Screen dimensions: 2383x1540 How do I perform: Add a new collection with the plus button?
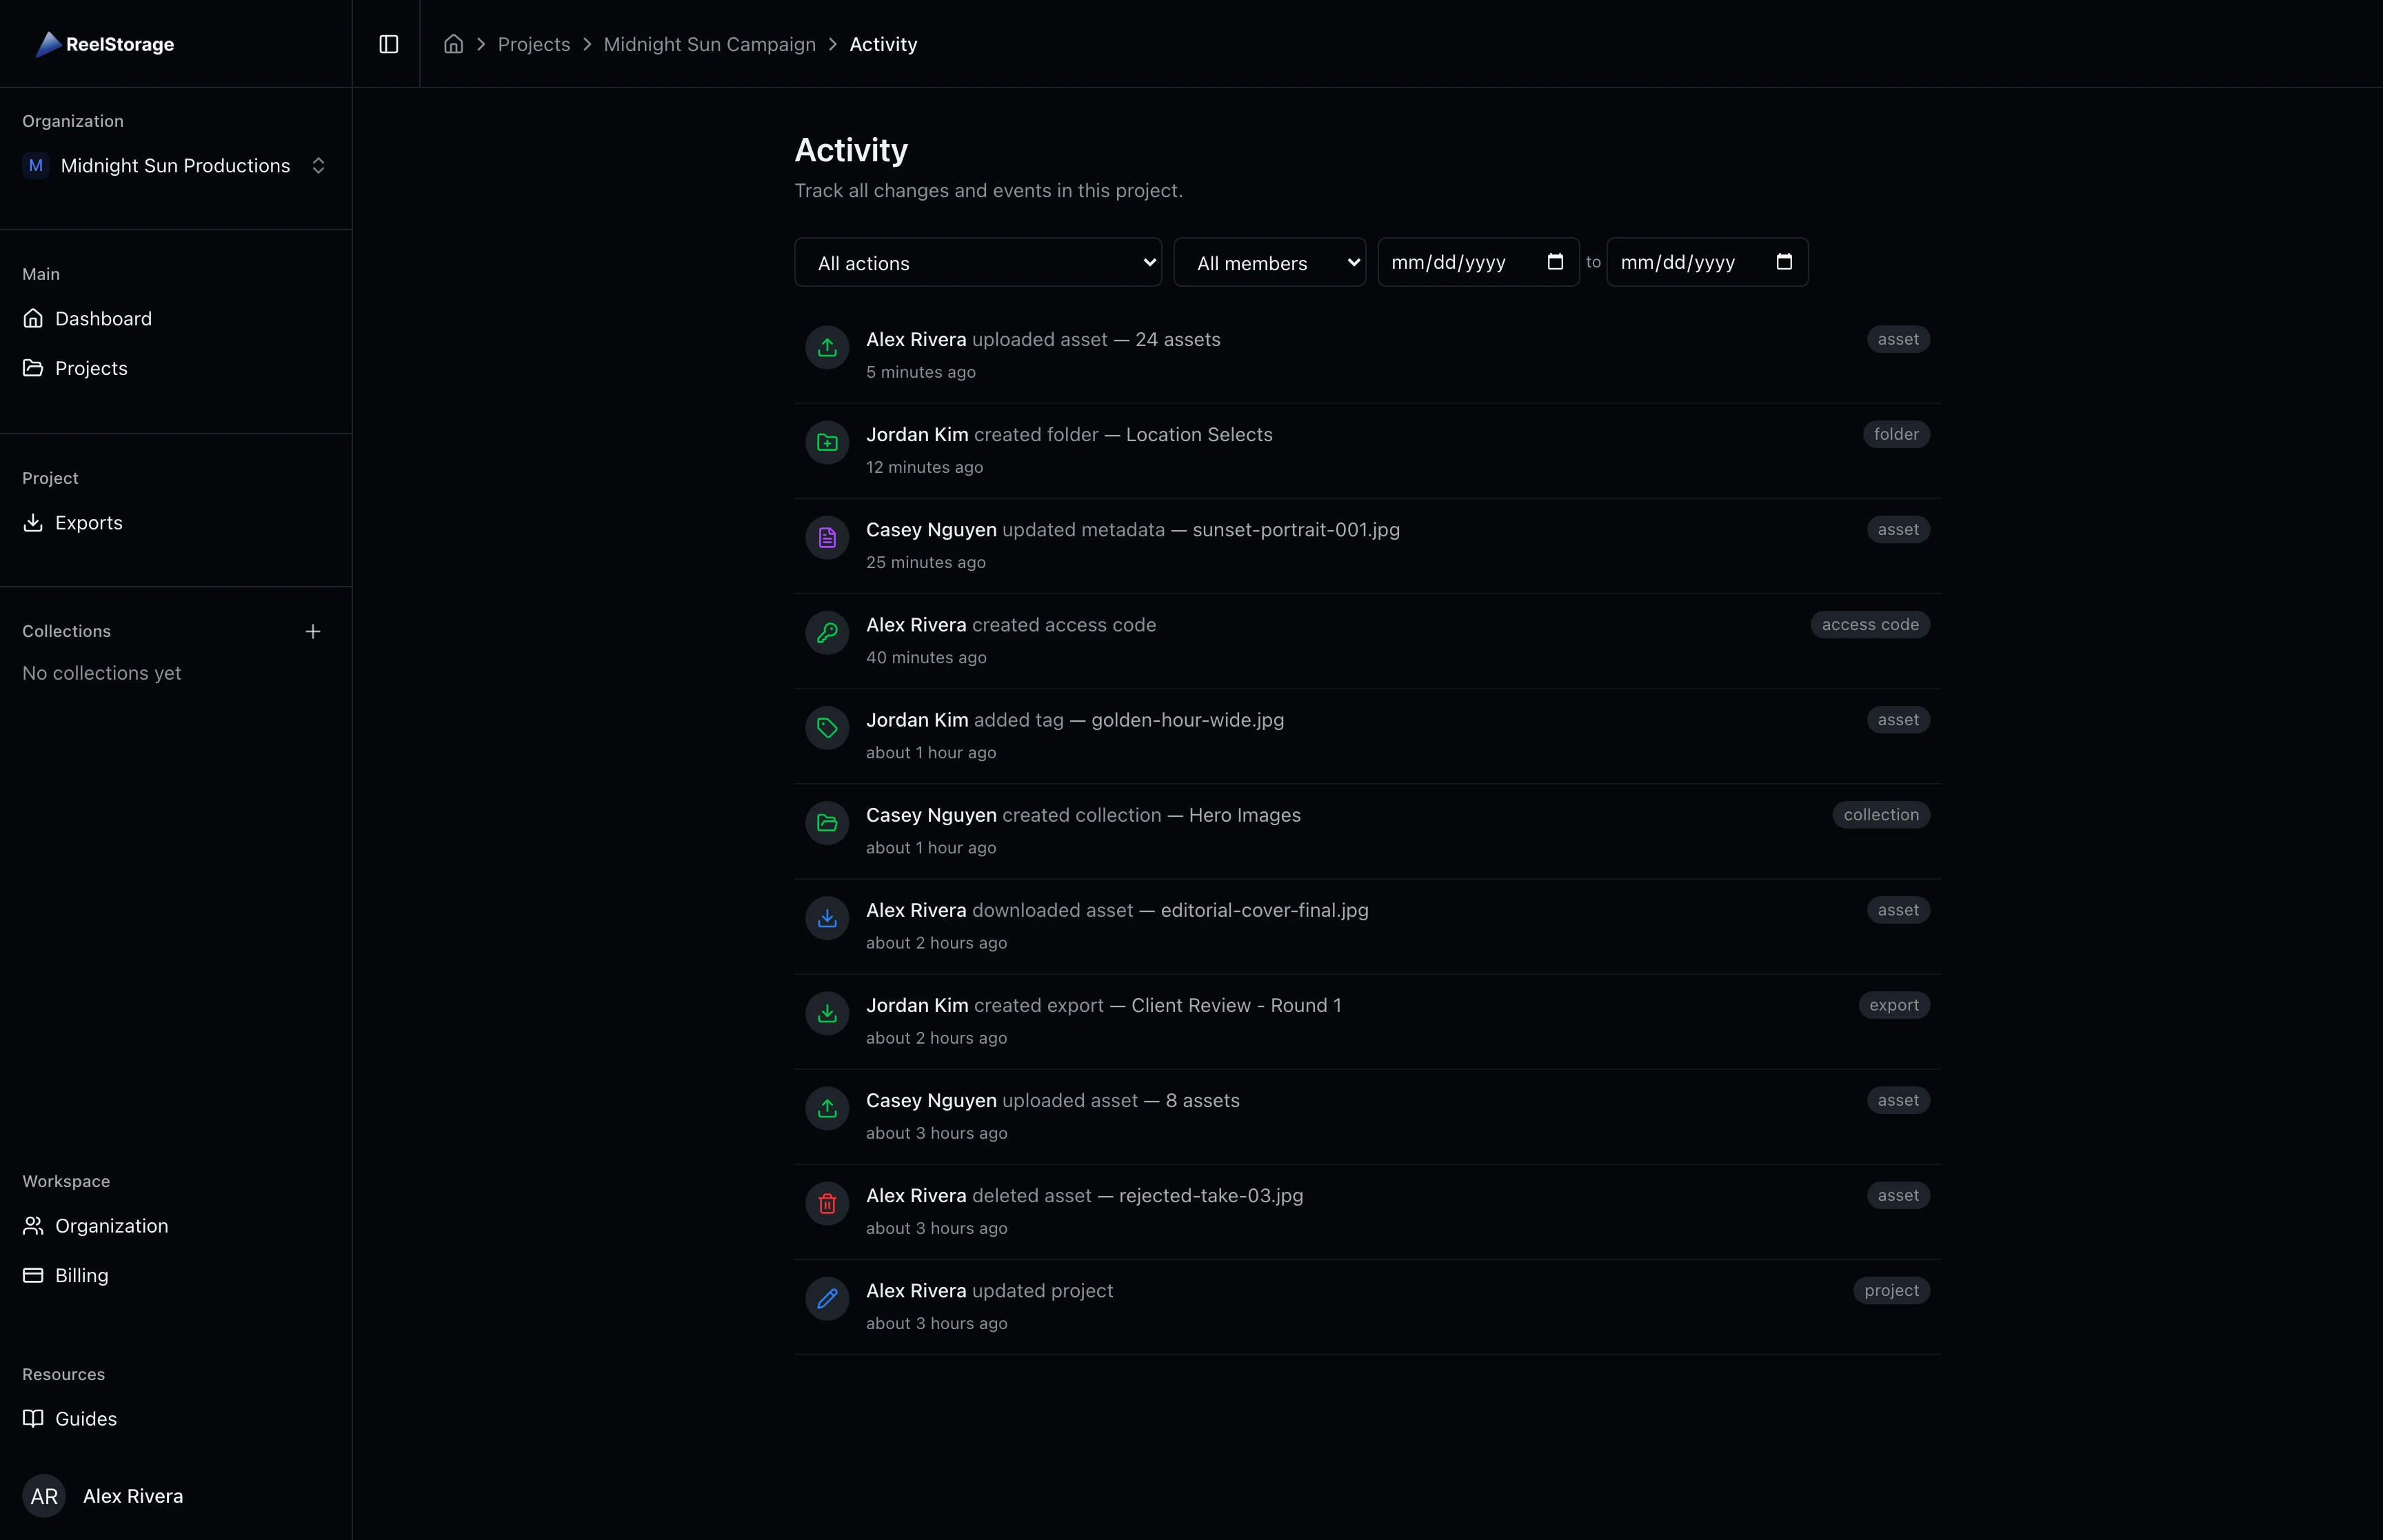point(313,631)
